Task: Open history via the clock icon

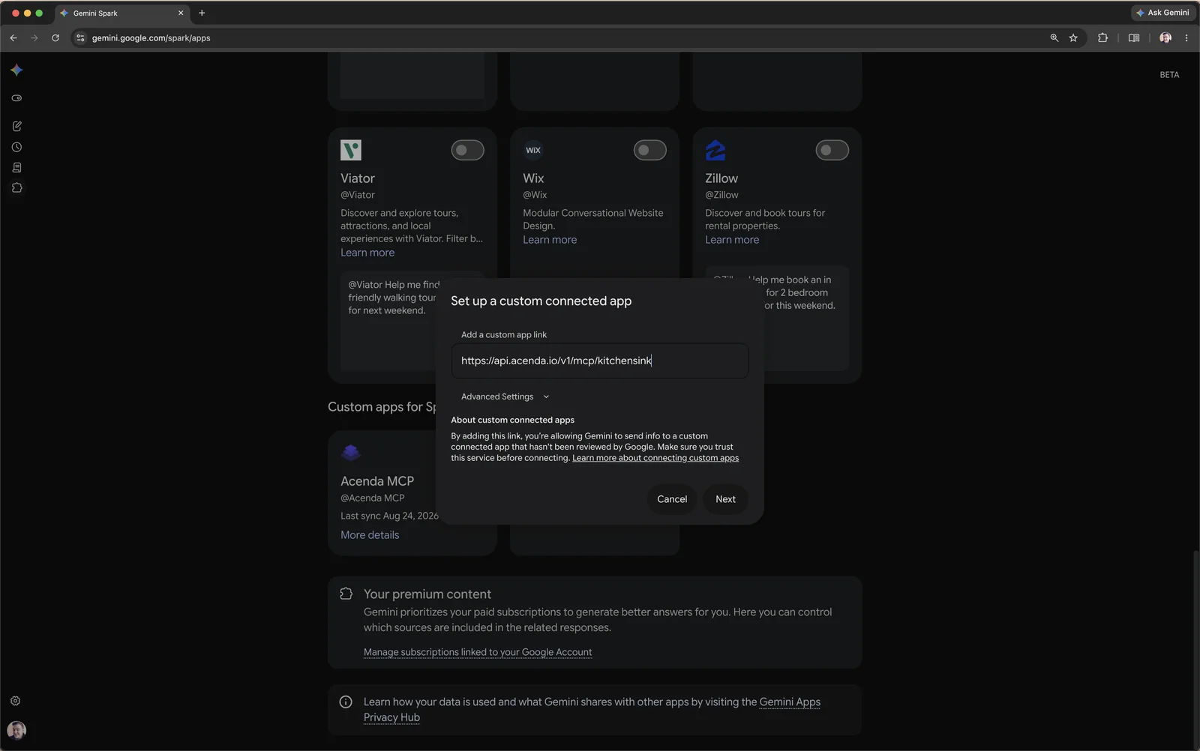Action: pos(16,147)
